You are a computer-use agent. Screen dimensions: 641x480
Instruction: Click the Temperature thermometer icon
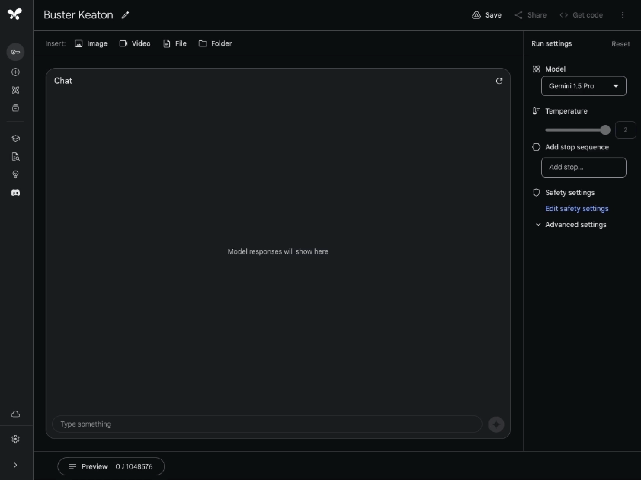tap(537, 111)
